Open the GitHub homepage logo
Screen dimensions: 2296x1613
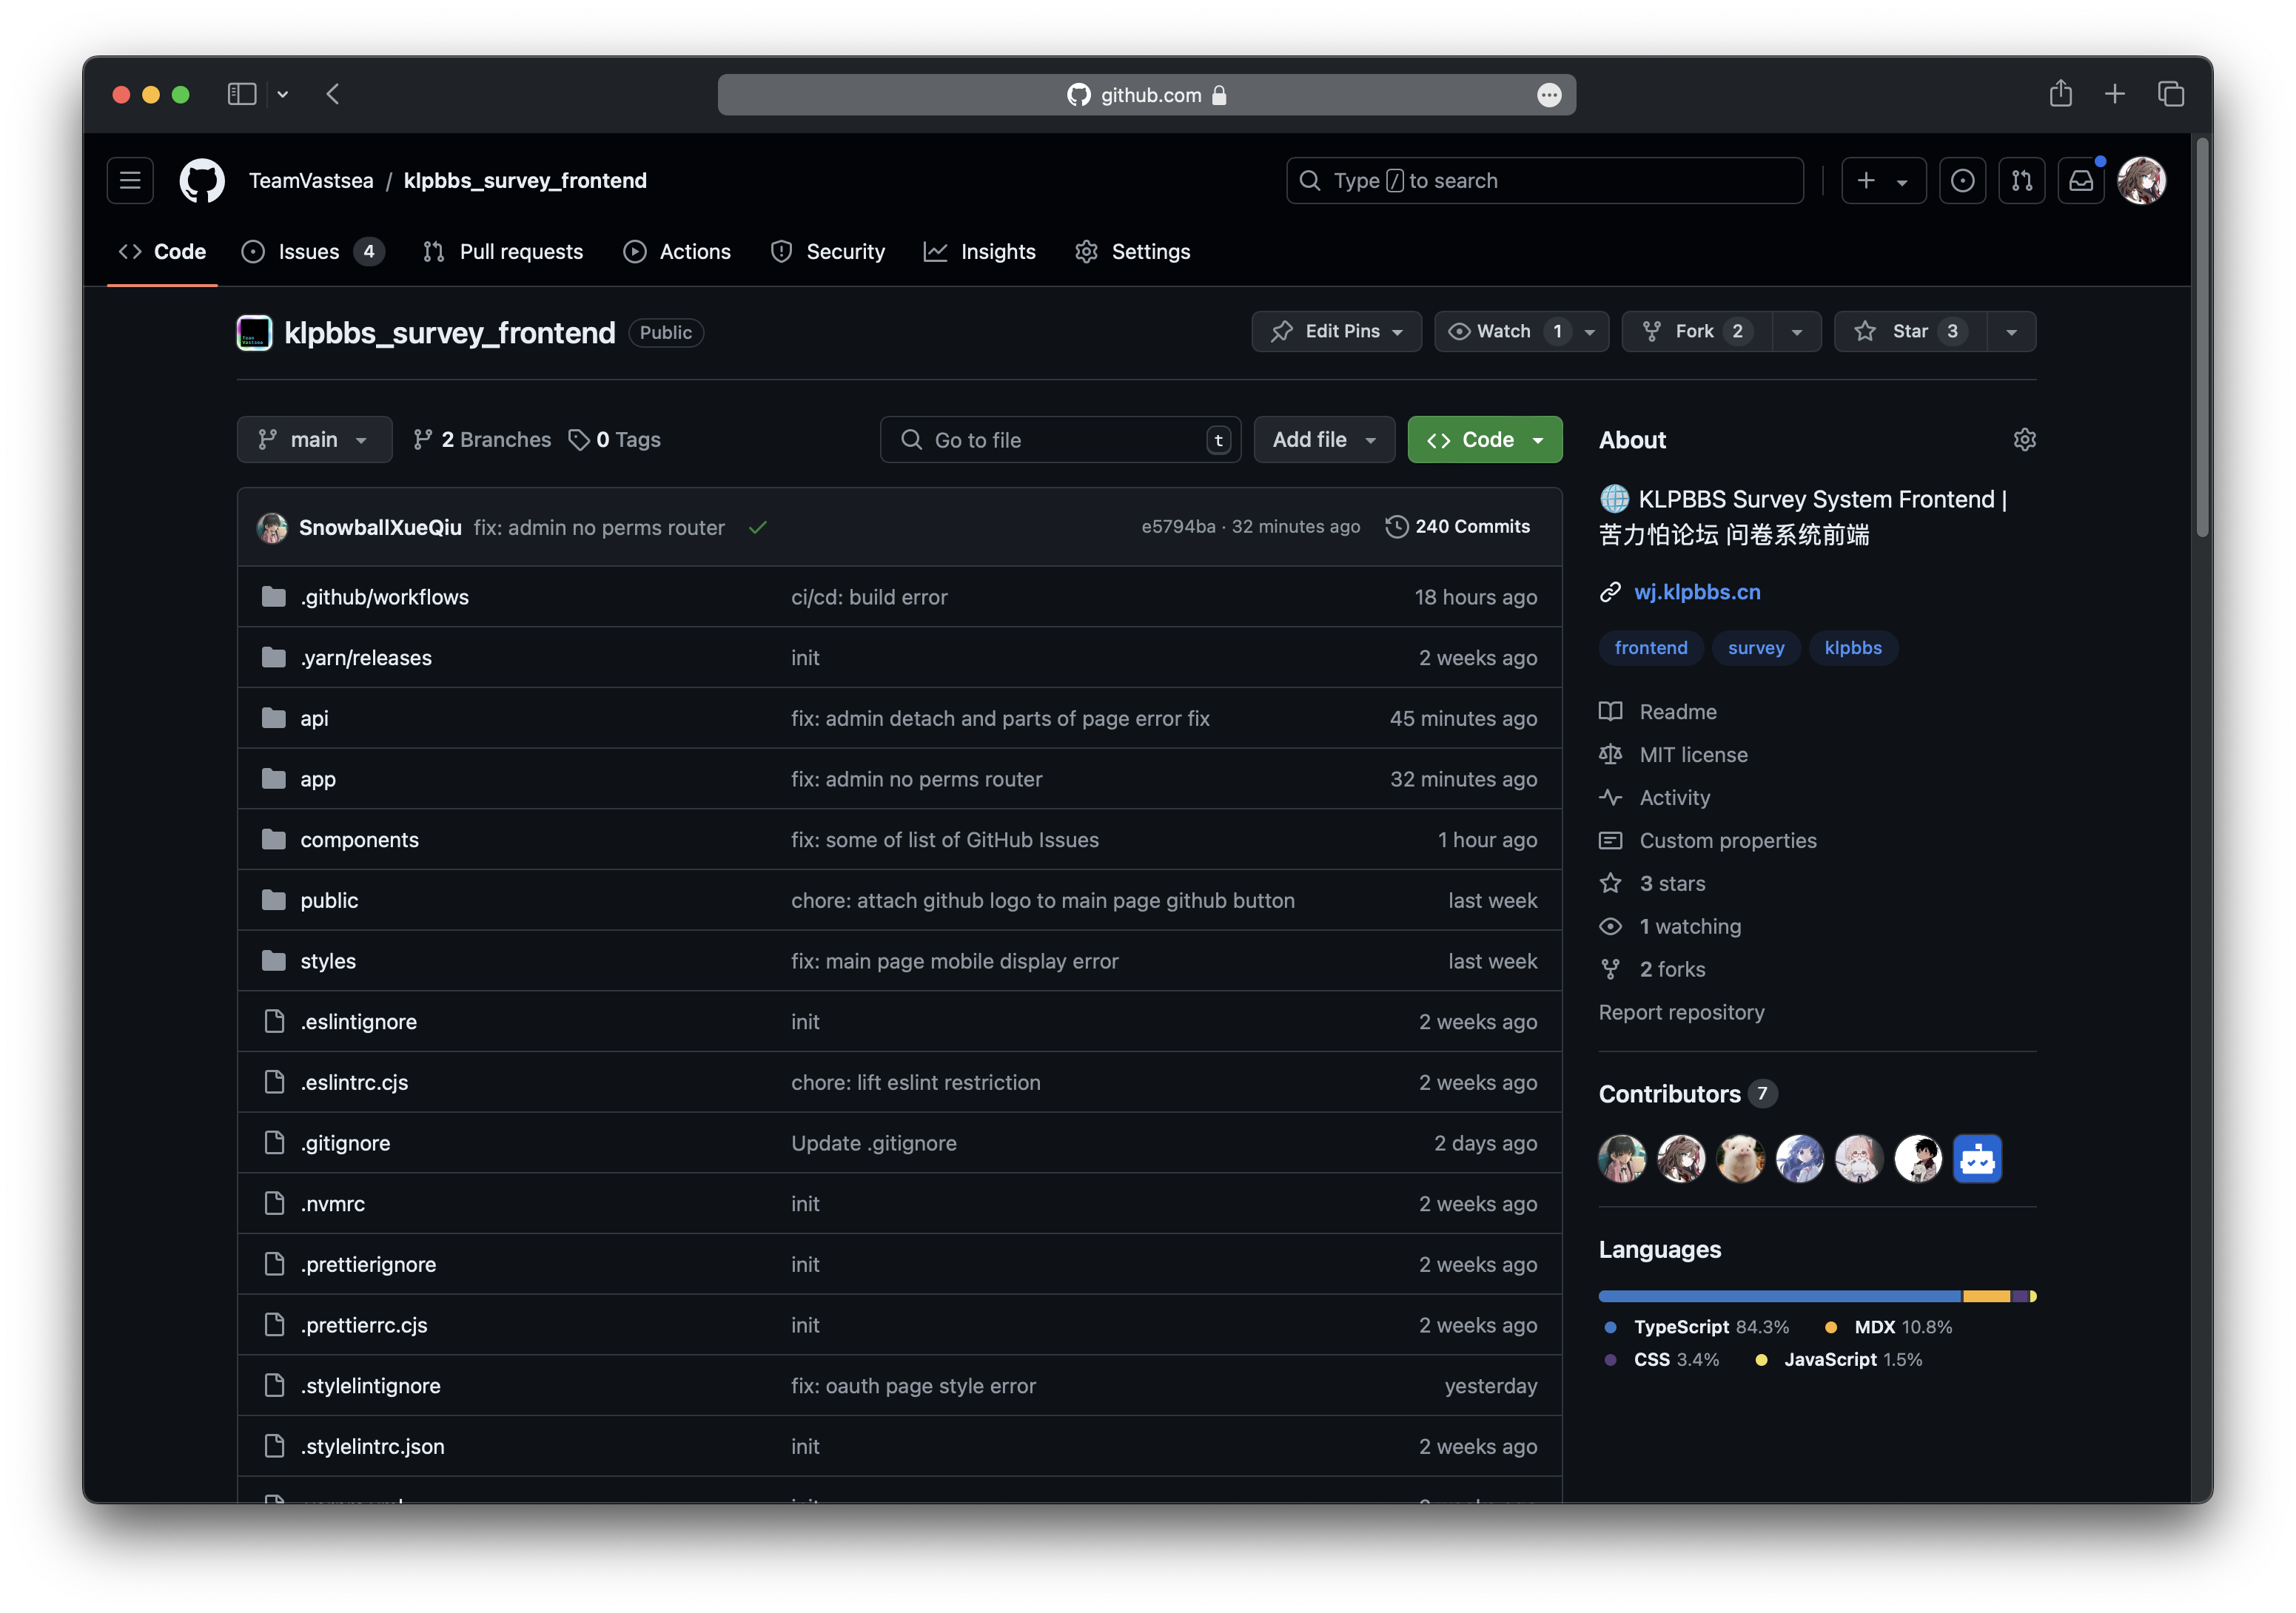201,181
